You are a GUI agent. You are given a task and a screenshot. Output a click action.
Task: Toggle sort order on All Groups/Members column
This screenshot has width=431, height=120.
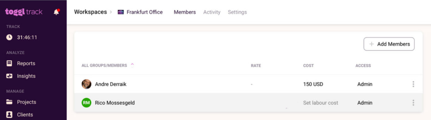click(132, 65)
